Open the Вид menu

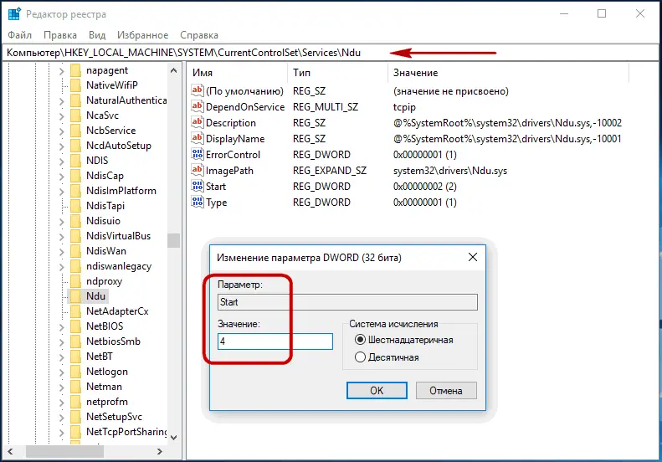coord(97,35)
